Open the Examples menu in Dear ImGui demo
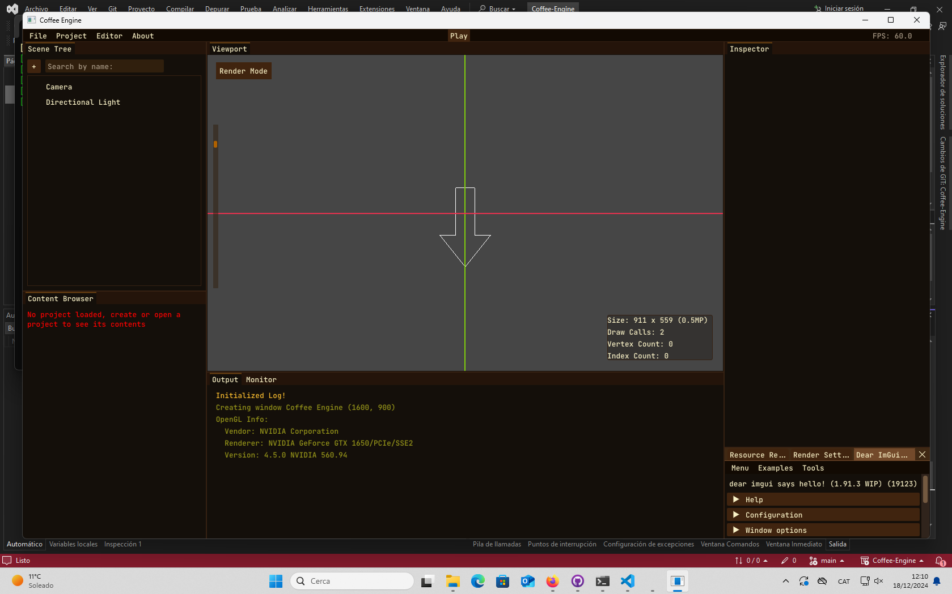 coord(776,468)
